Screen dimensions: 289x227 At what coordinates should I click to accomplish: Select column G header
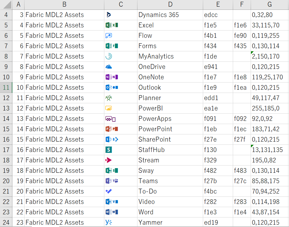pyautogui.click(x=270, y=5)
